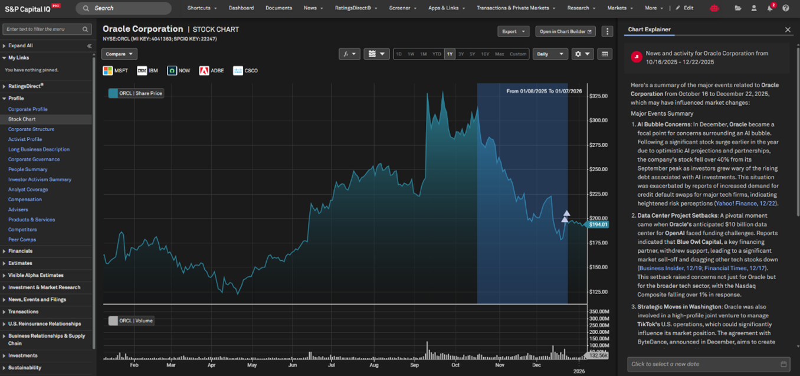Open the three-dot more options menu

point(607,31)
